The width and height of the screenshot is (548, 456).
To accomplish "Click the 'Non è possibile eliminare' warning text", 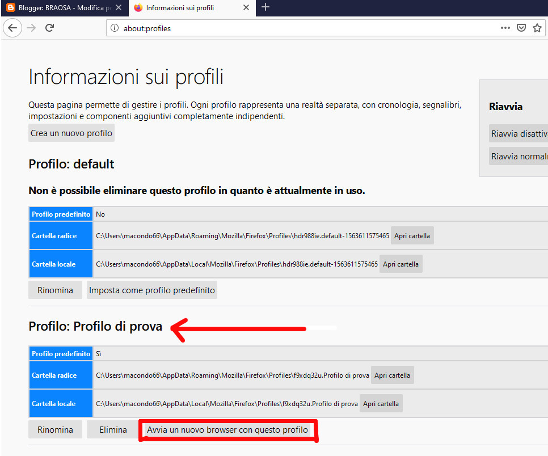I will (x=197, y=191).
